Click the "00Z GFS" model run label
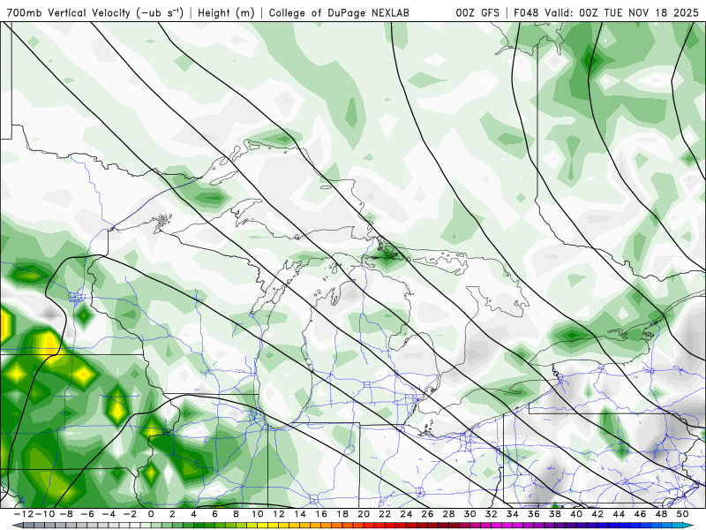 pyautogui.click(x=477, y=13)
